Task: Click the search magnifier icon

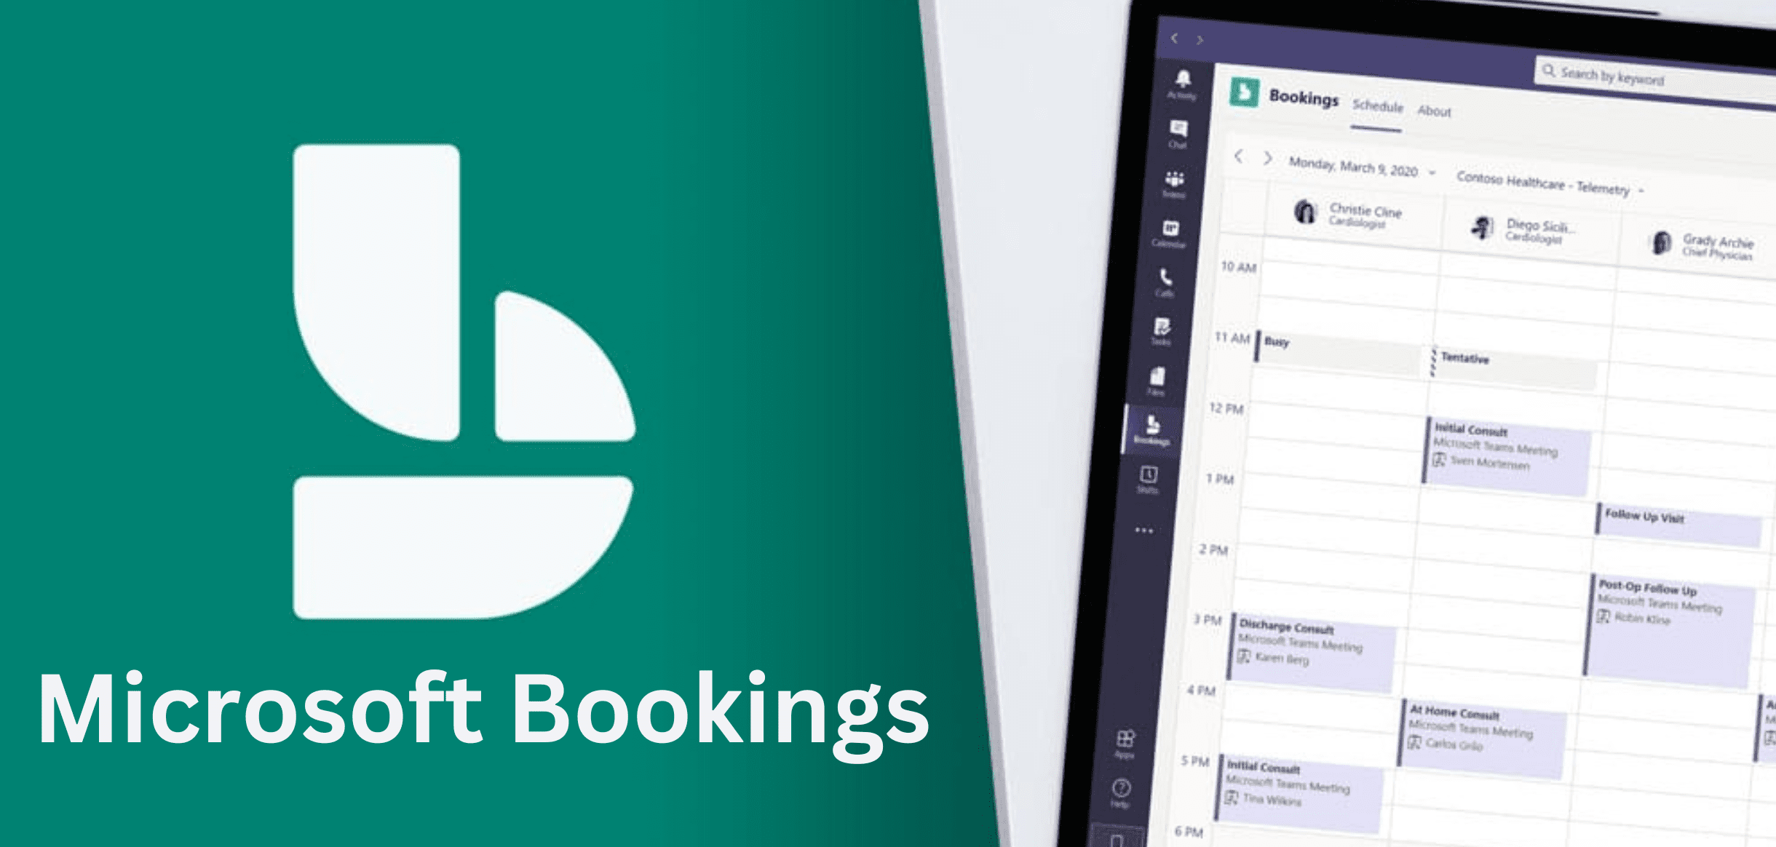Action: coord(1548,71)
